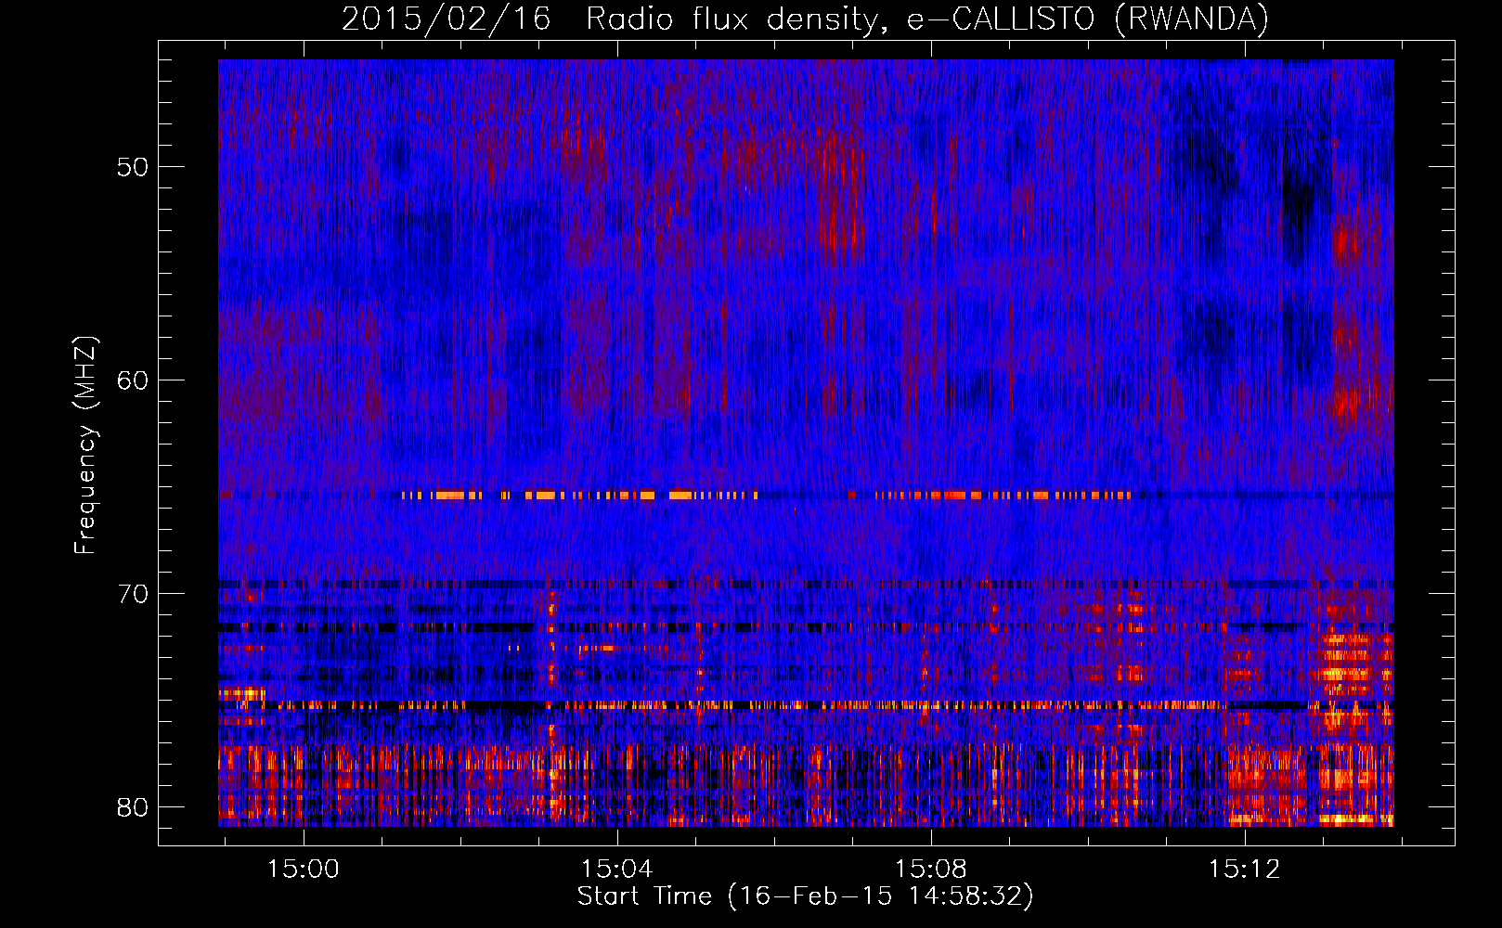Click the 15:08 time tick label
Screen dimensions: 1502x928
click(x=930, y=870)
